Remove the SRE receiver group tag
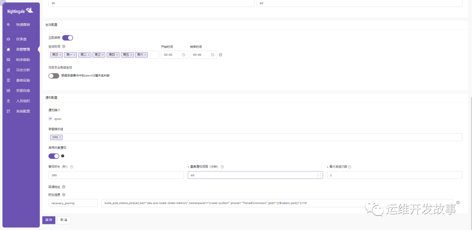 coord(60,137)
